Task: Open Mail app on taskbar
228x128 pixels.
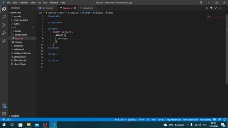Action: 37,125
